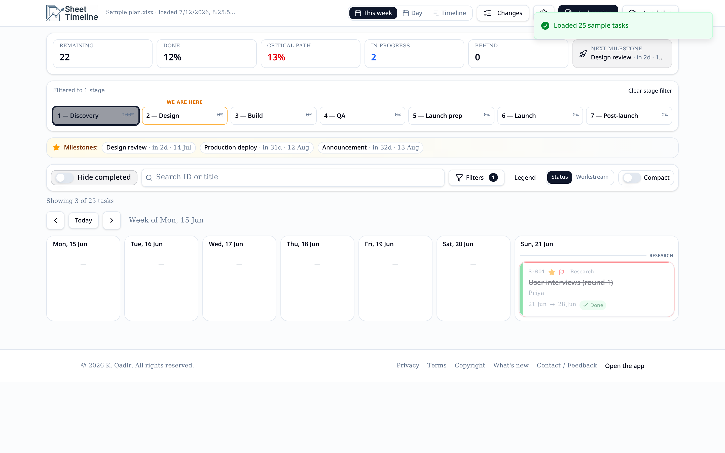Open the Done 12% stat card
725x453 pixels.
(x=206, y=53)
